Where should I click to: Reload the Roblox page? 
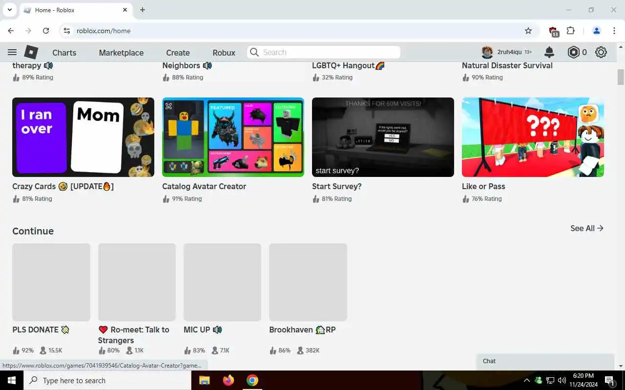(x=46, y=31)
